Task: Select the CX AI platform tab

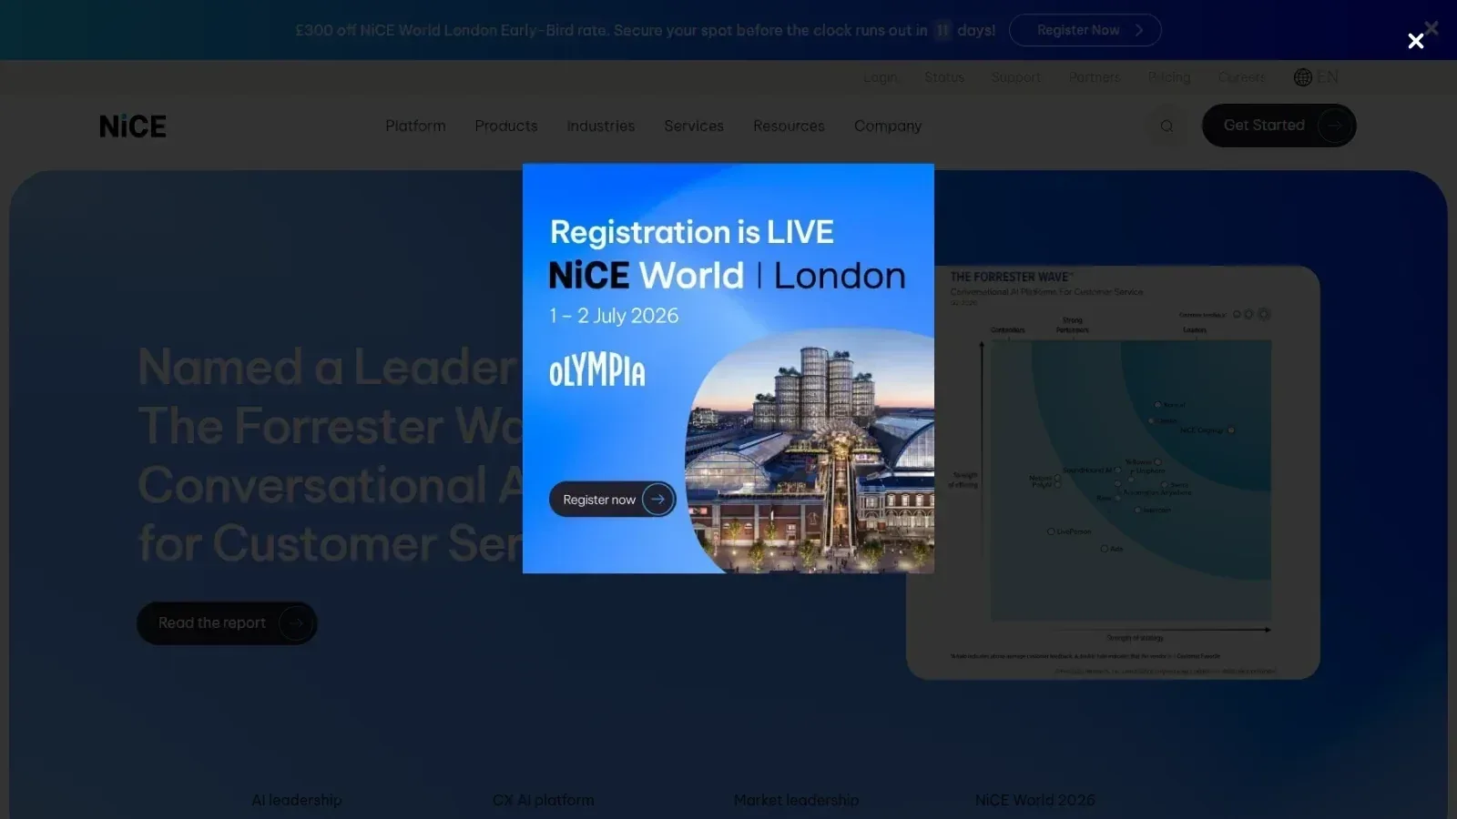Action: tap(544, 800)
